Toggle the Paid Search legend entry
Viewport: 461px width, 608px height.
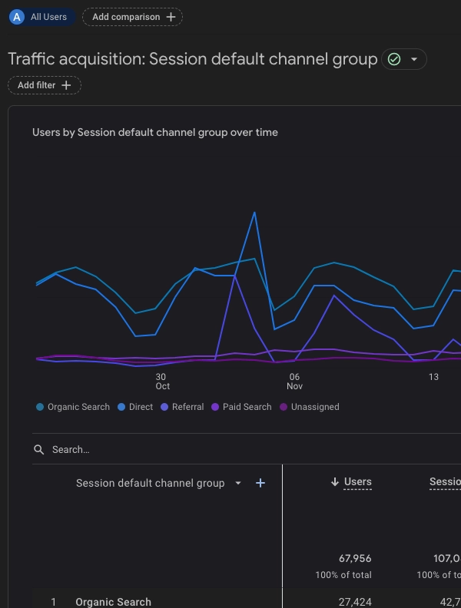241,407
